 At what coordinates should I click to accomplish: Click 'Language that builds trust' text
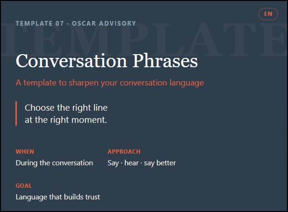pos(58,197)
